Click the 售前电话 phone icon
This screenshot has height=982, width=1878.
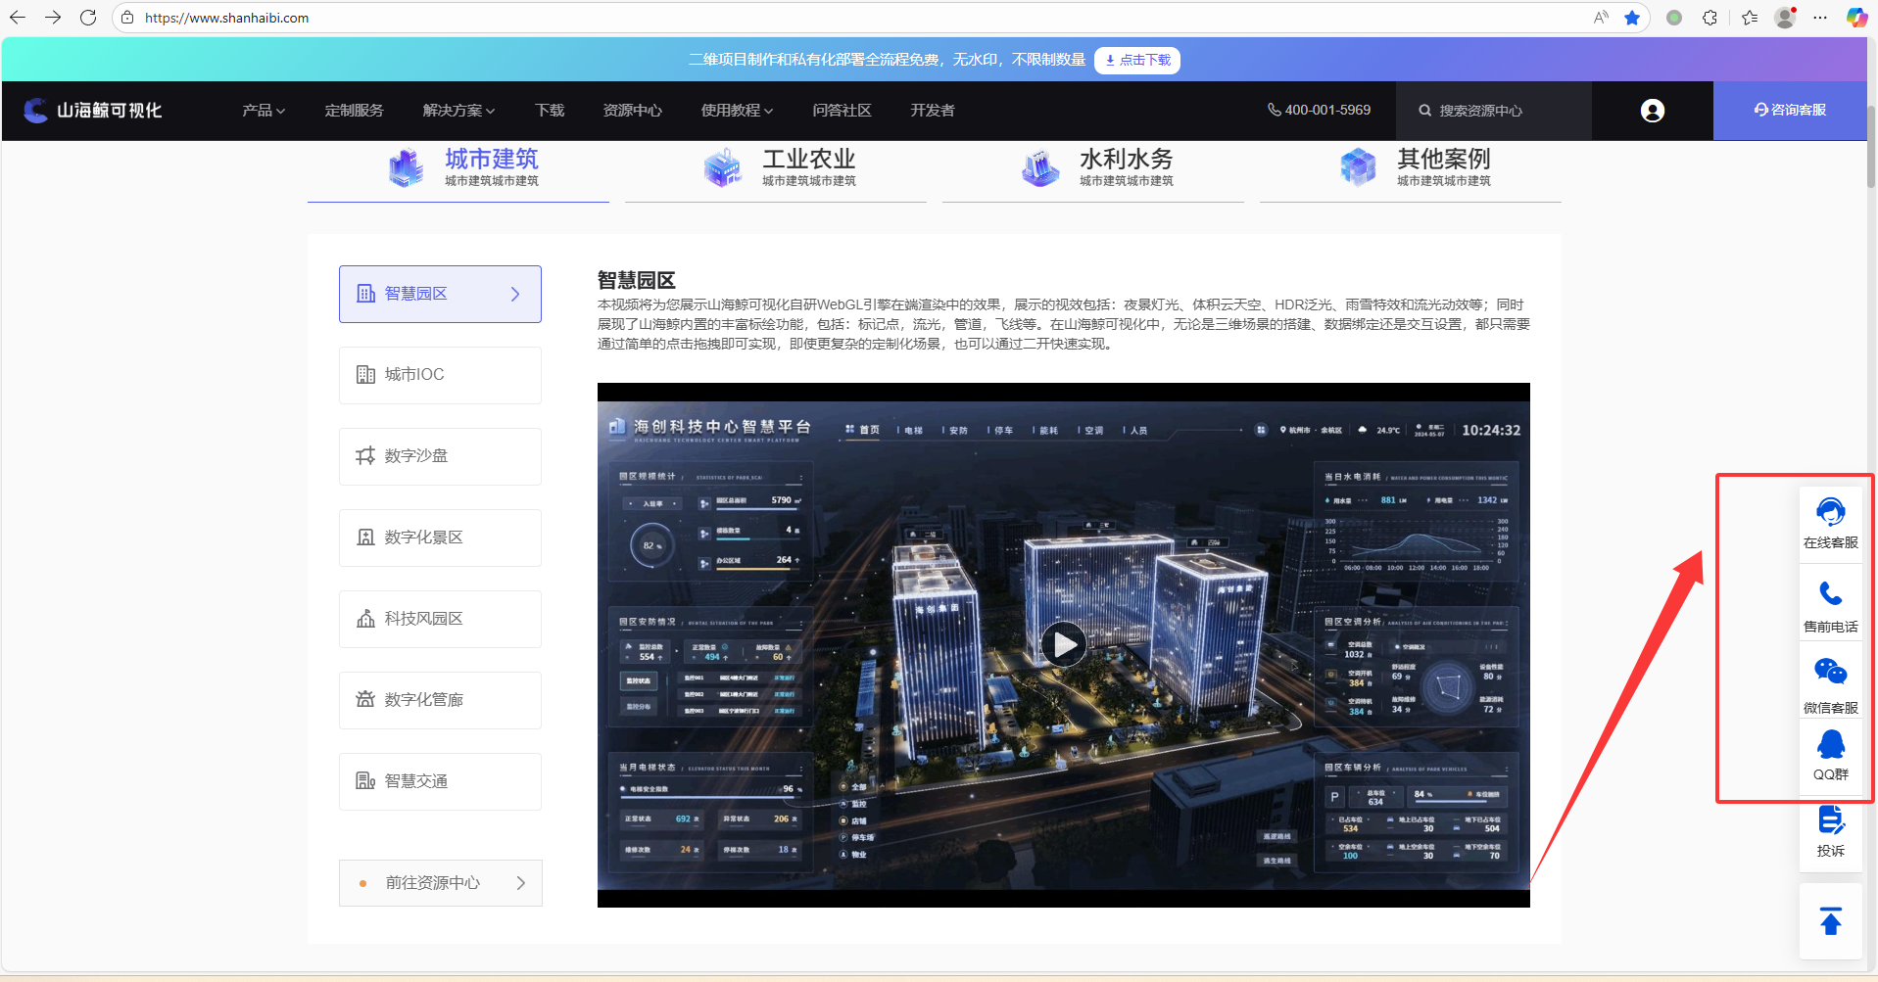[x=1830, y=593]
